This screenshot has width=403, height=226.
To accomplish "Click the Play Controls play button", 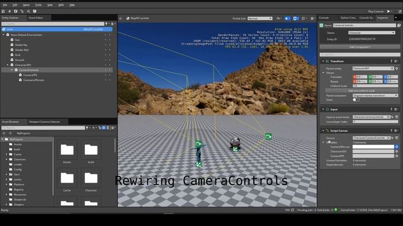I will (389, 11).
